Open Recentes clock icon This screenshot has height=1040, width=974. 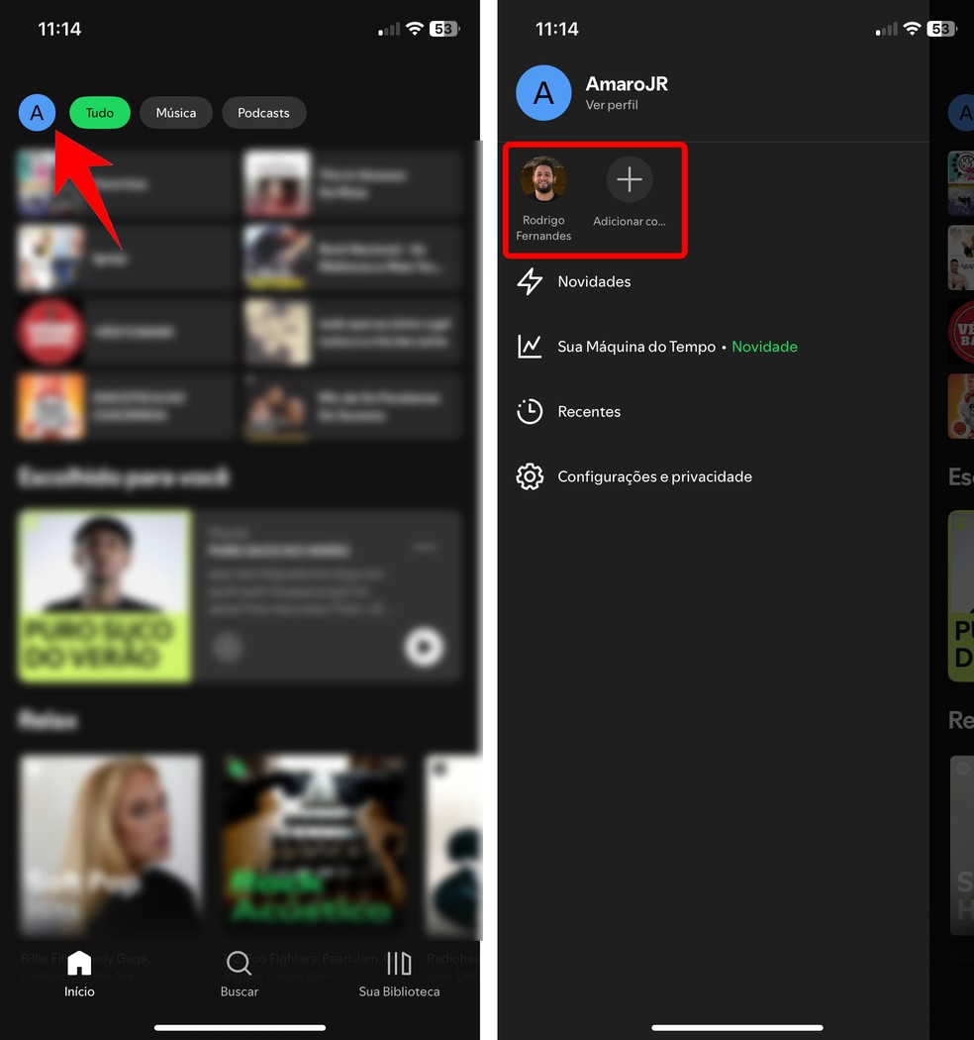tap(530, 411)
